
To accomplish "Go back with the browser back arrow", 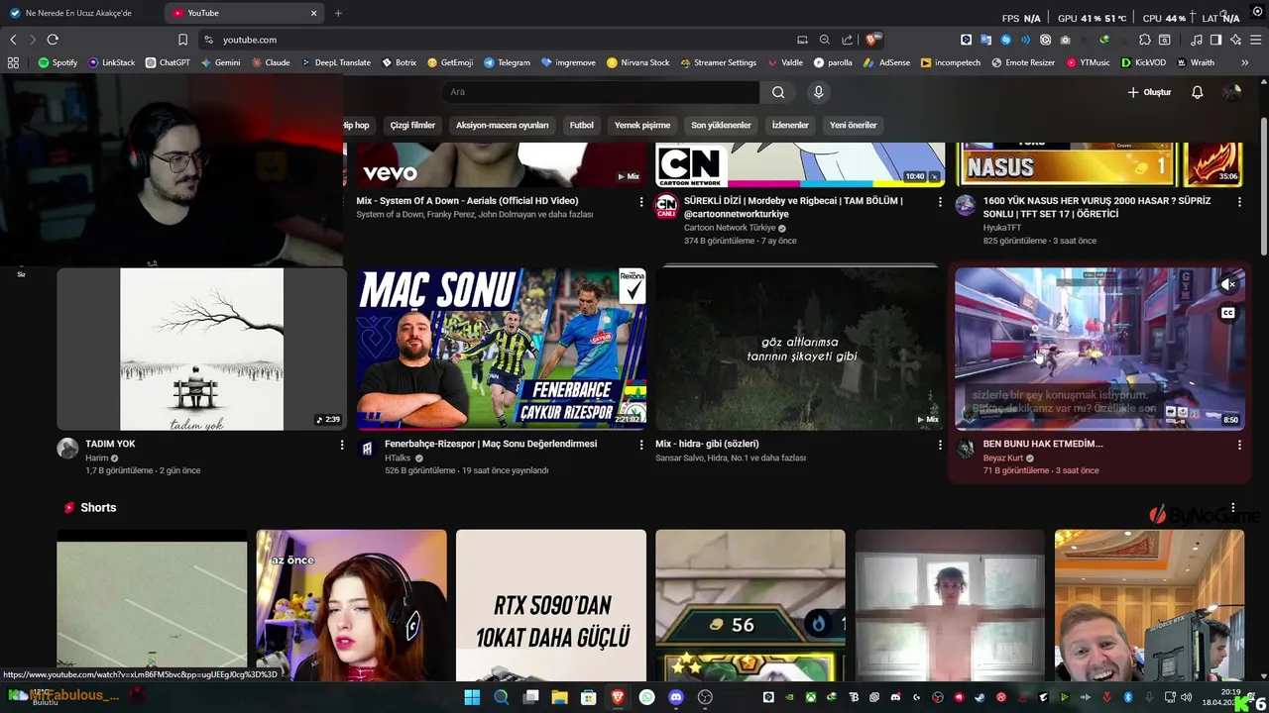I will [x=13, y=40].
